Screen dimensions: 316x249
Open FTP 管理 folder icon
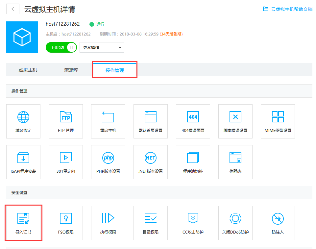click(x=66, y=117)
